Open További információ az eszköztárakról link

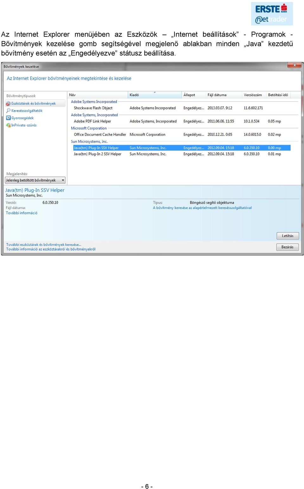pyautogui.click(x=51, y=249)
